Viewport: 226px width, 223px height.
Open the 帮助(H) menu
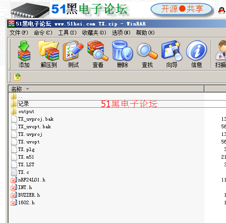[x=145, y=33]
